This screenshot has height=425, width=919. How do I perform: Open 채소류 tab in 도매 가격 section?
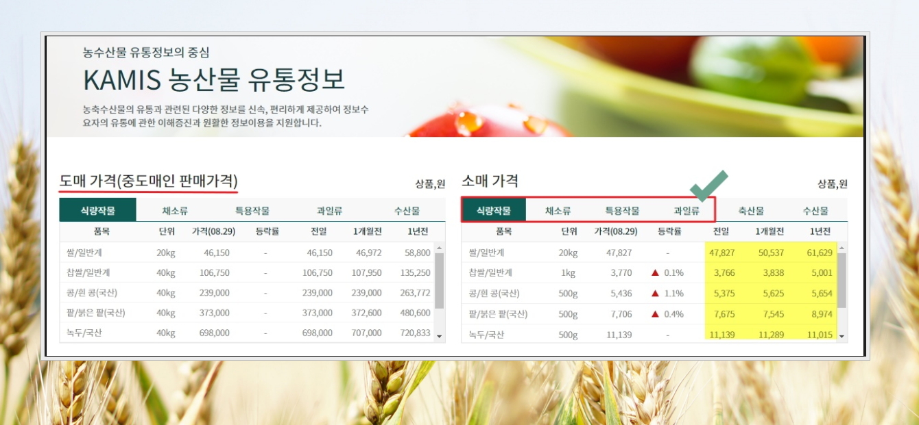175,210
